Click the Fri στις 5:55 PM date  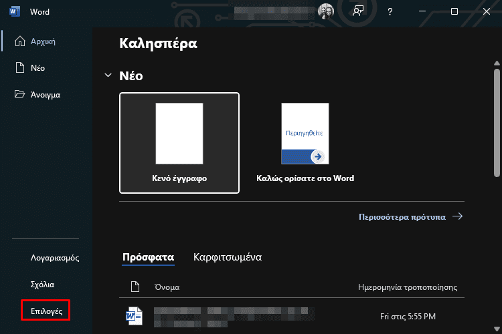[x=408, y=317]
